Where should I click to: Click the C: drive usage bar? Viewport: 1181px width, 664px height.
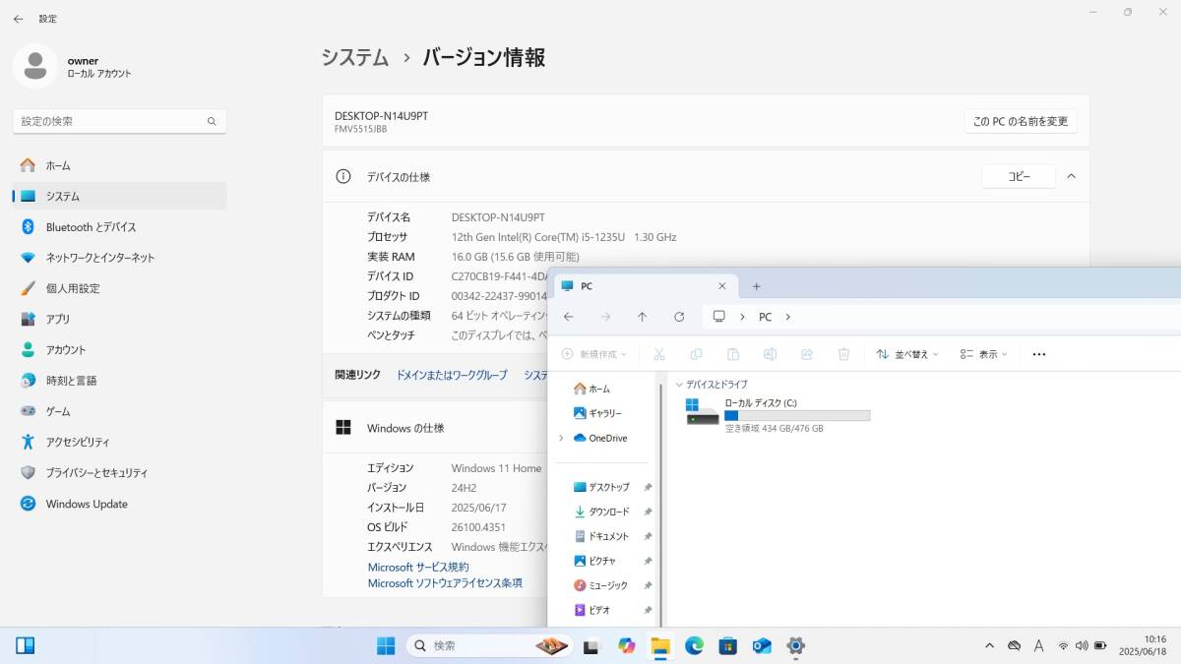[798, 416]
